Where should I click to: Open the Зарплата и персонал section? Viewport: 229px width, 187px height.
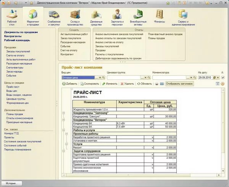117,18
